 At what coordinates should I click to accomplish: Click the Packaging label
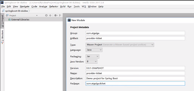pyautogui.click(x=76, y=56)
